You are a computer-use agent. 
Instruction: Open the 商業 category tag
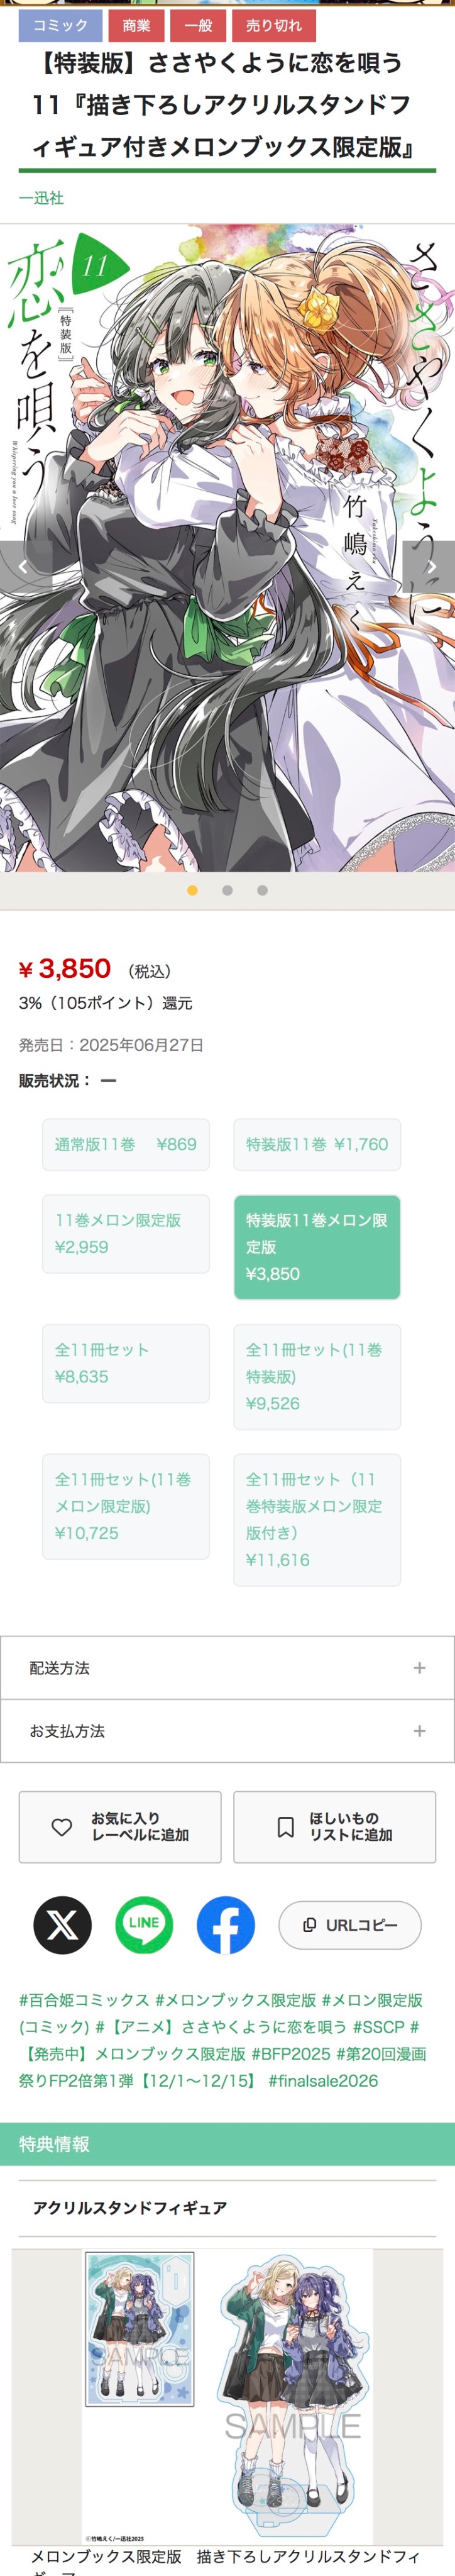point(136,25)
